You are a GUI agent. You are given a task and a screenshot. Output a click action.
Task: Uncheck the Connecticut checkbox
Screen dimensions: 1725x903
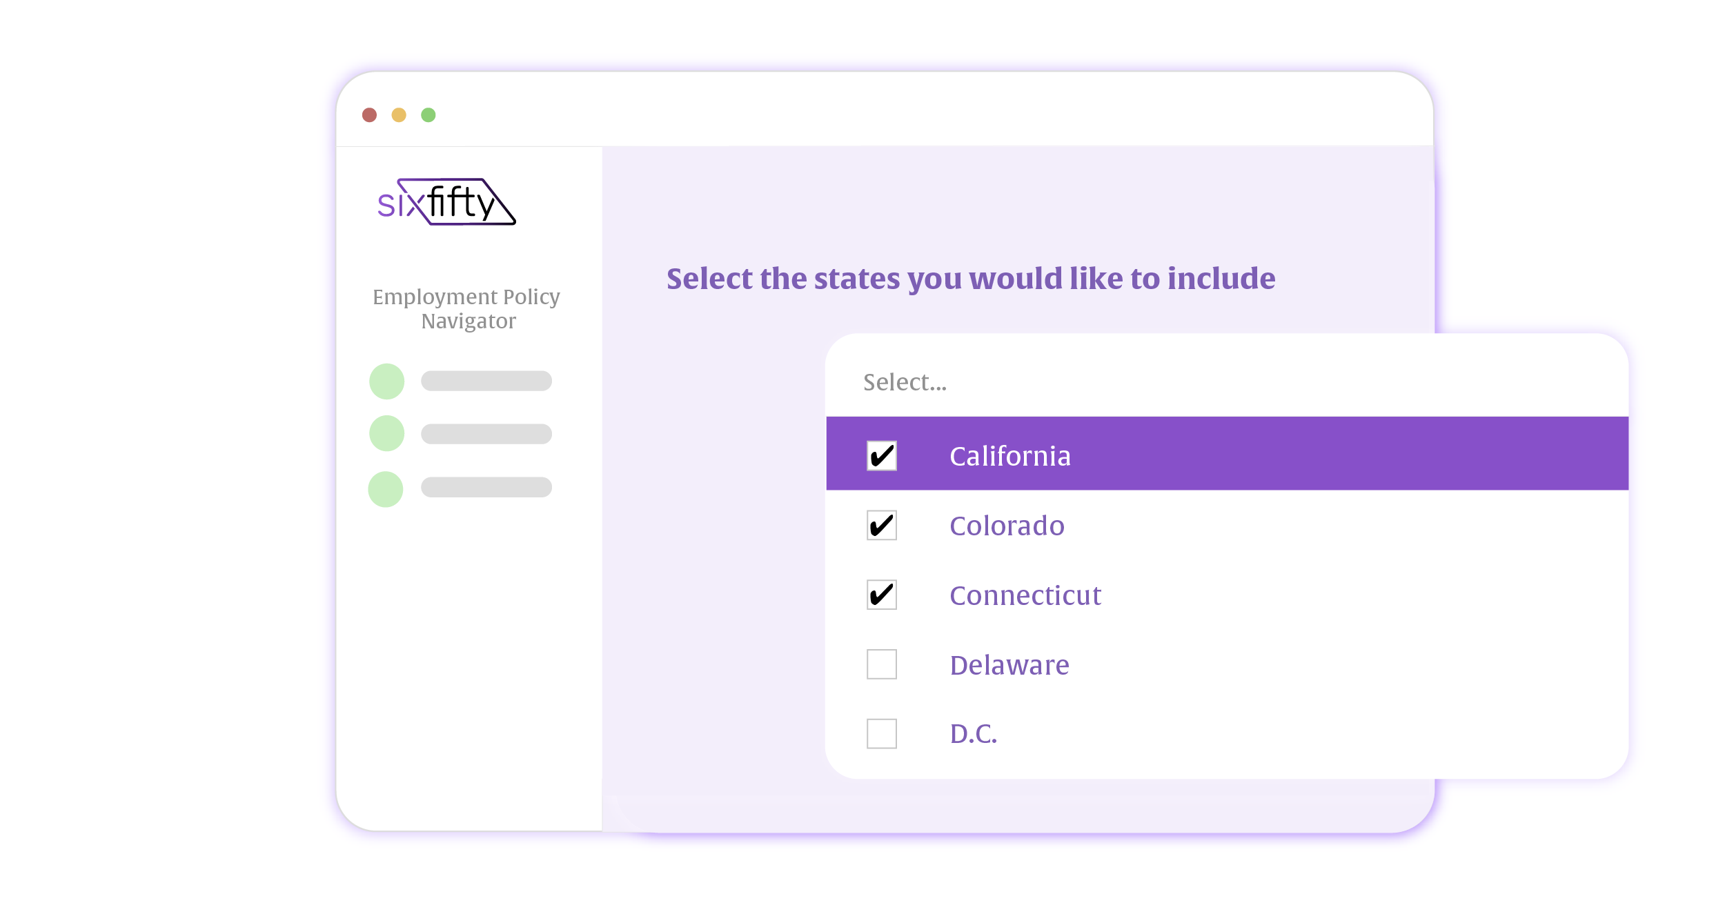(x=882, y=595)
